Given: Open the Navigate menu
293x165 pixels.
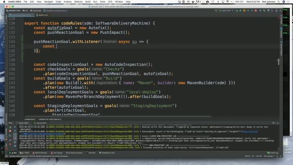Looking at the screenshot, I should (x=49, y=2).
